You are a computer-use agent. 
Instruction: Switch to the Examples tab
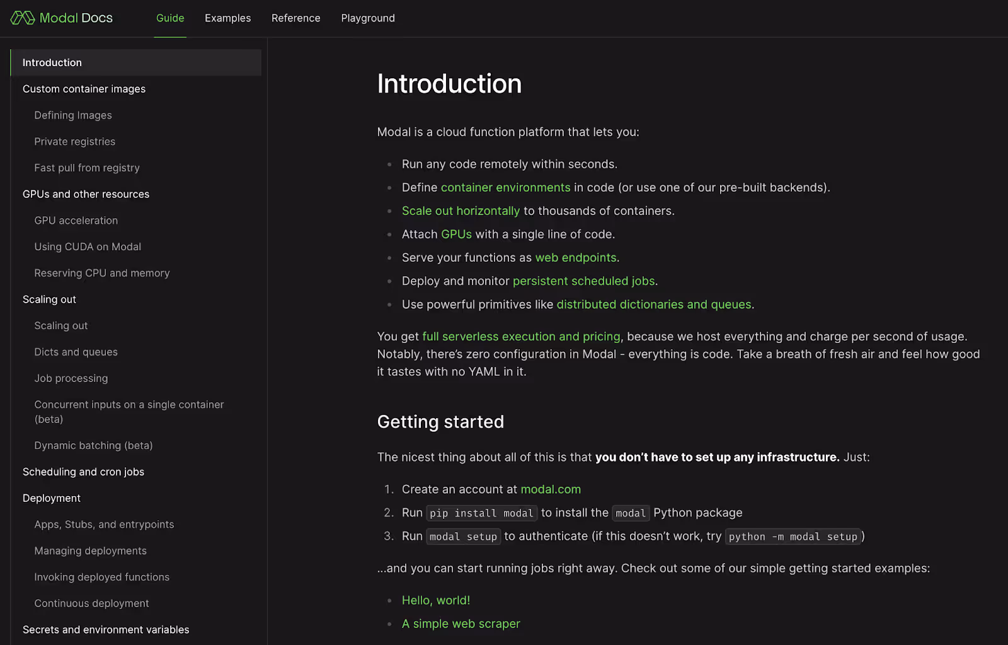(x=227, y=18)
